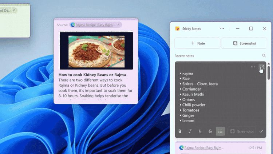Toggle bold formatting in the note

click(x=180, y=131)
